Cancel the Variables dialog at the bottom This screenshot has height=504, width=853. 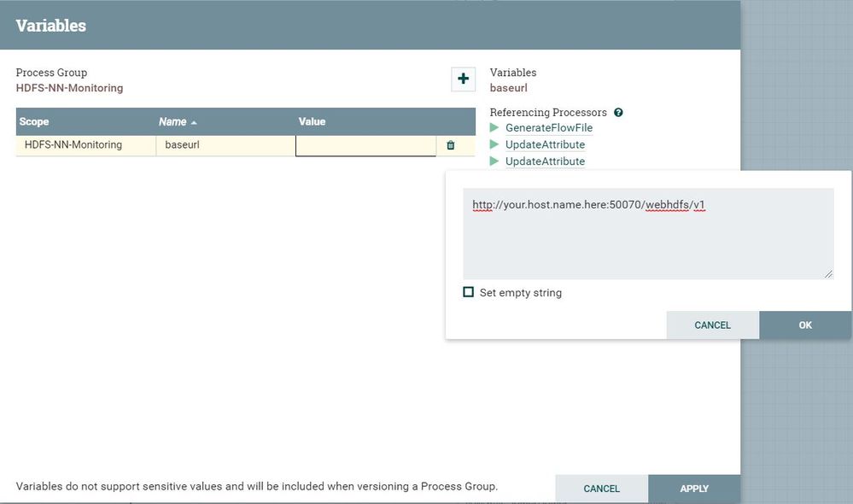click(x=601, y=489)
